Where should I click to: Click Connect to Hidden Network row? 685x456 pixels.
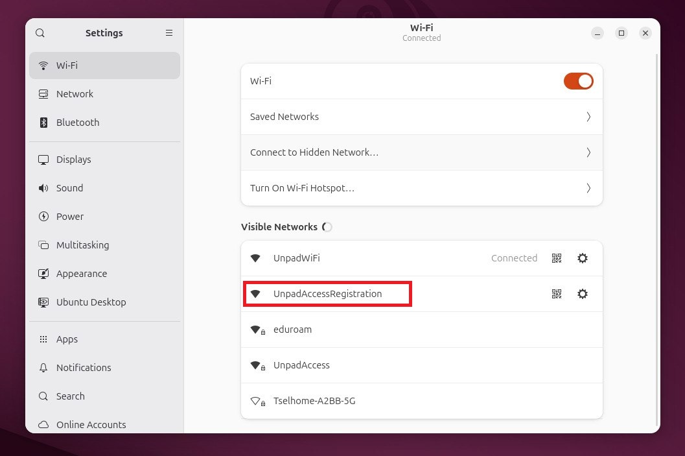coord(422,152)
